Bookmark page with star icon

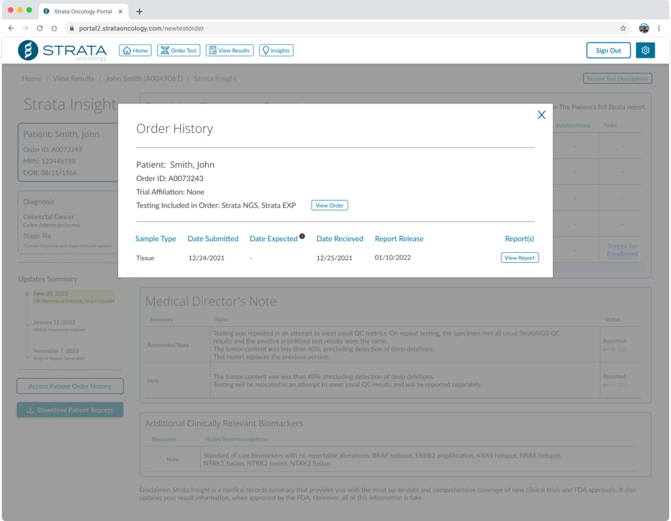623,28
